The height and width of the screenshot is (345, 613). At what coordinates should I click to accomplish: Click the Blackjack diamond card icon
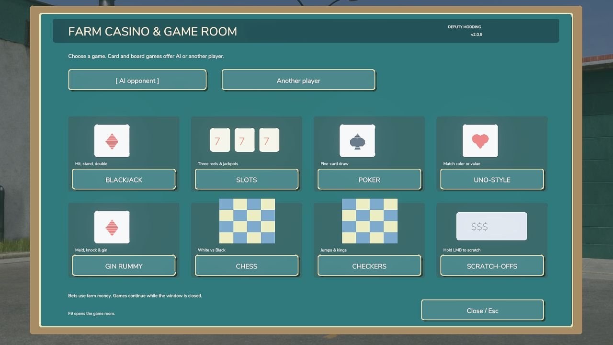tap(112, 141)
